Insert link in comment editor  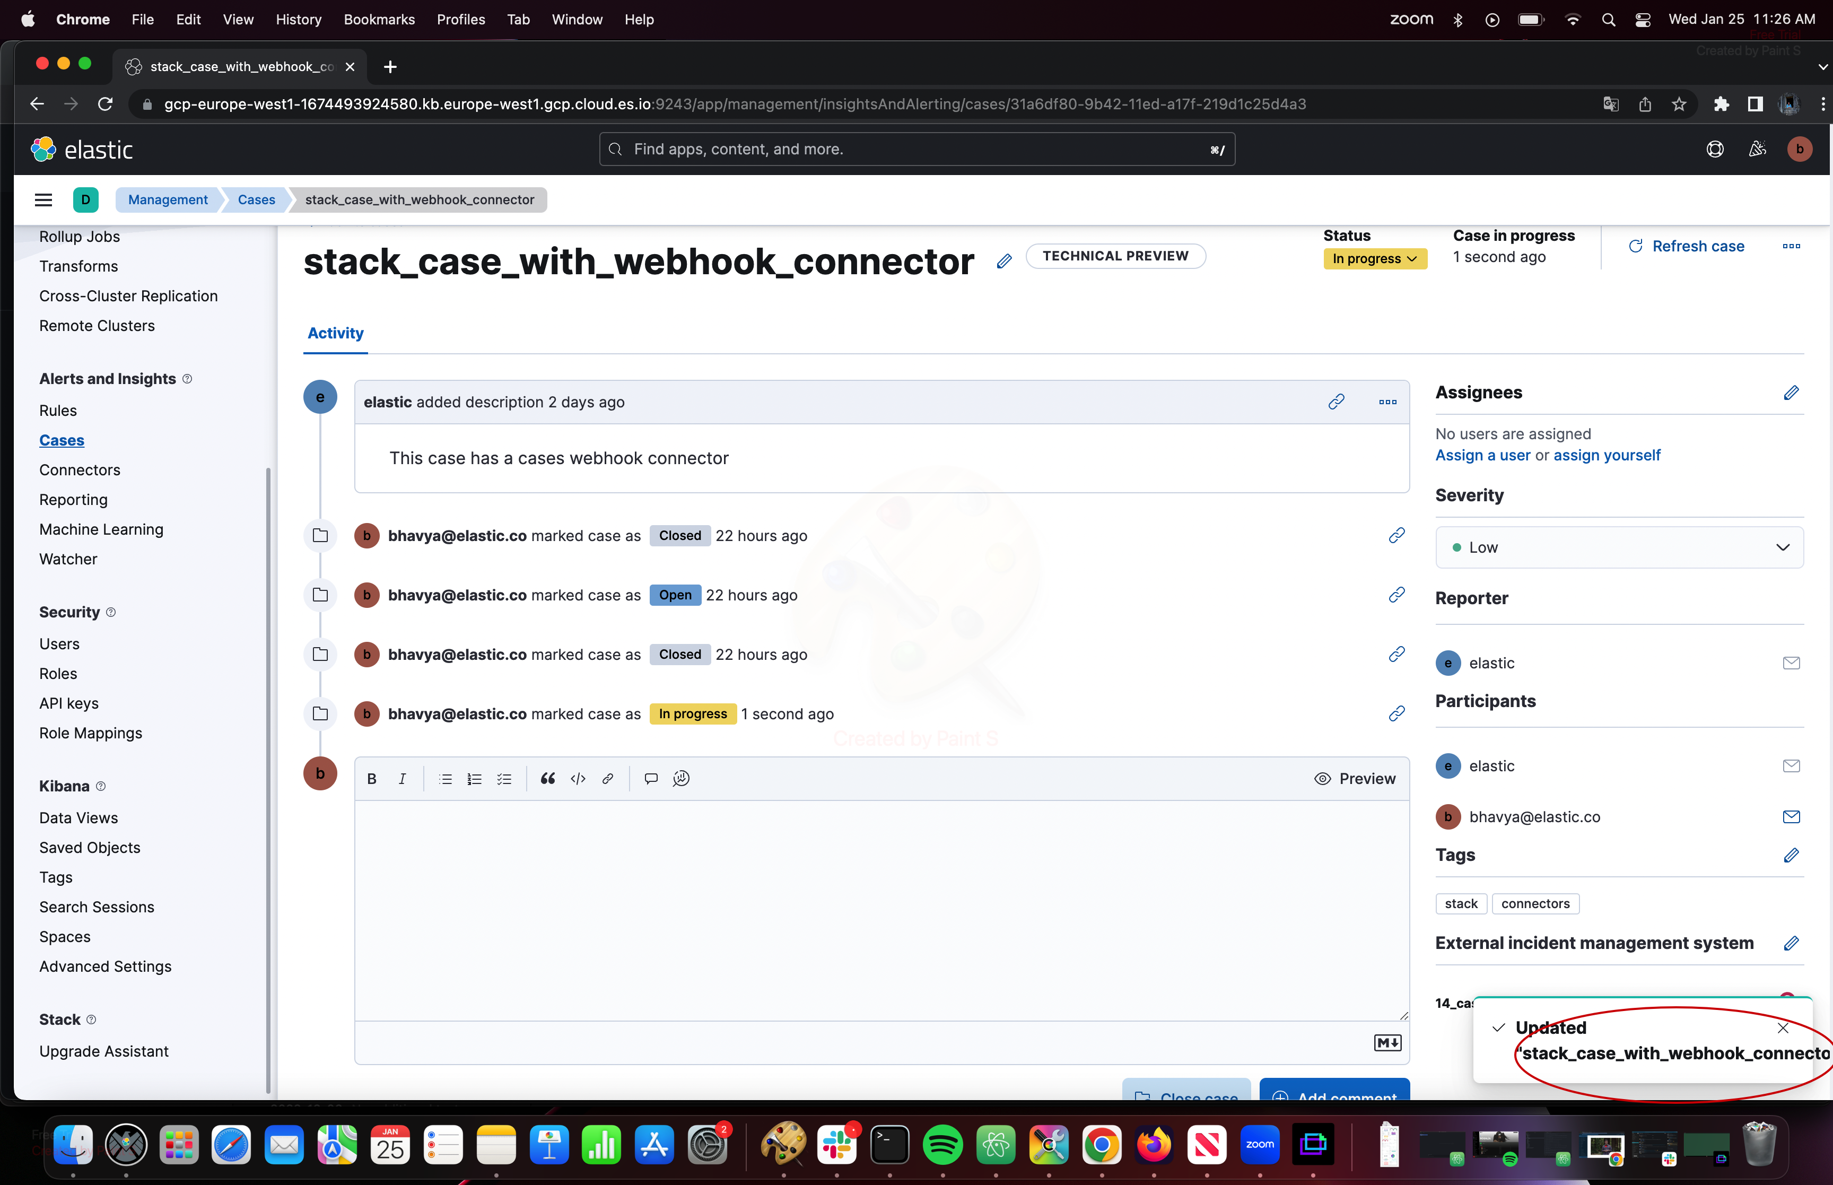coord(608,779)
